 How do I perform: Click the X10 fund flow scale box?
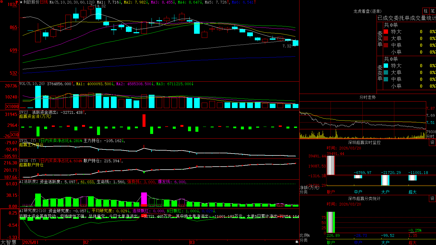15,135
